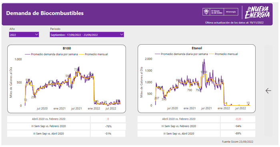The width and height of the screenshot is (280, 147).
Task: Click the La Nueva Energía logo
Action: [x=257, y=12]
